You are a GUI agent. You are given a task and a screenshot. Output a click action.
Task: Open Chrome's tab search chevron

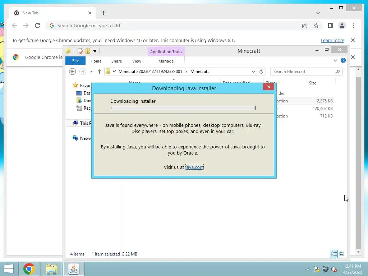[318, 13]
